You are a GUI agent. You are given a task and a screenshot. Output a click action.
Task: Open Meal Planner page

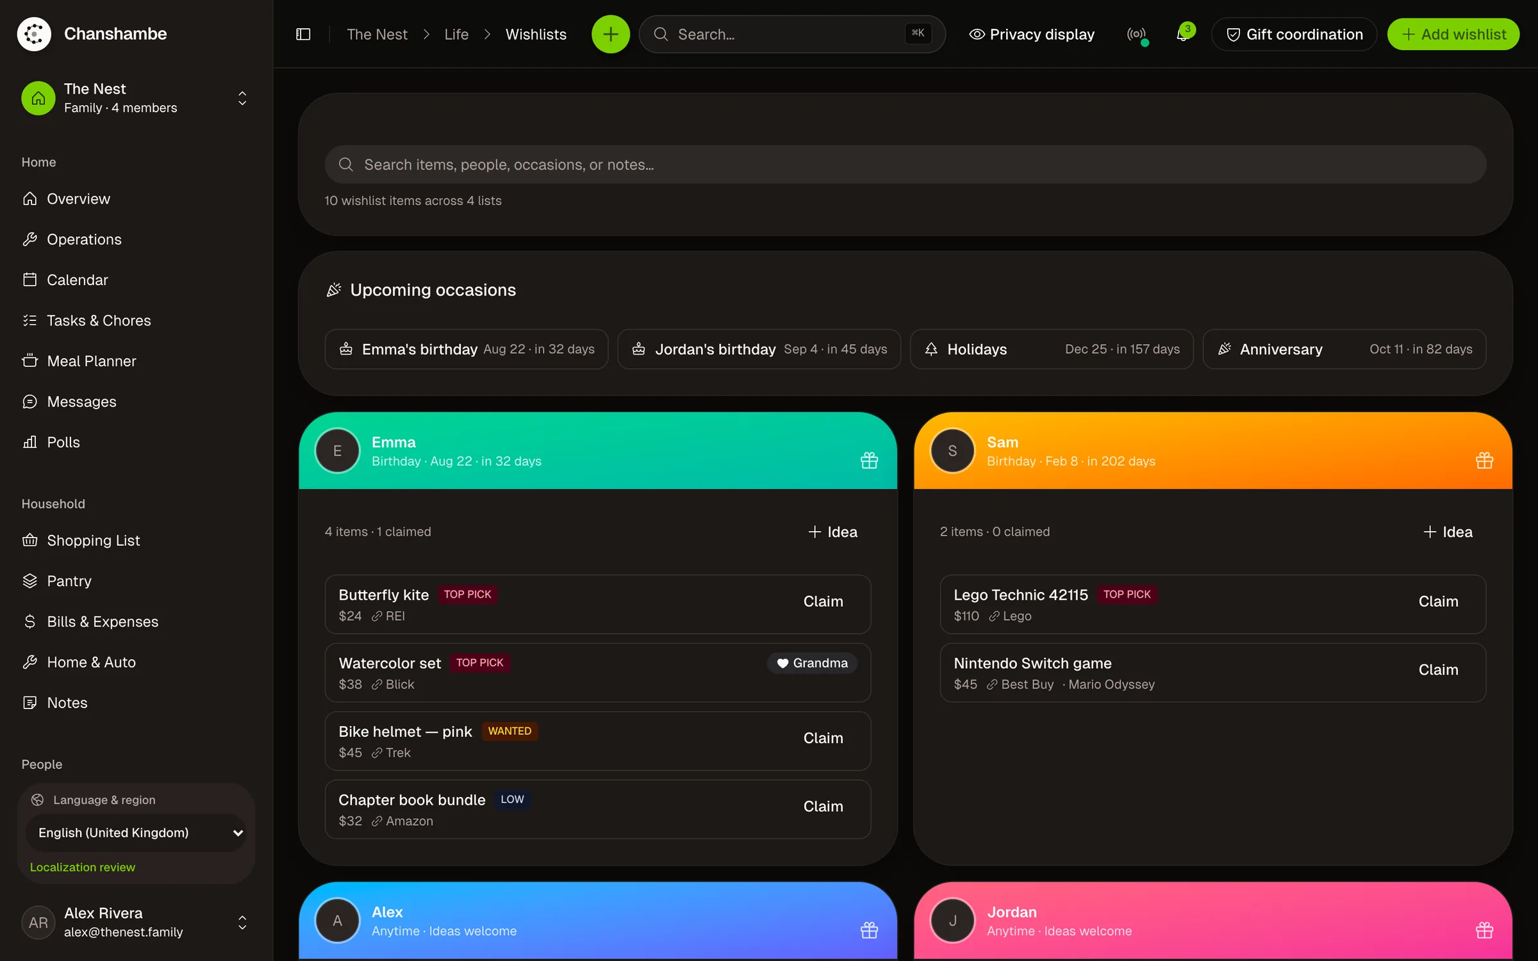pyautogui.click(x=136, y=361)
